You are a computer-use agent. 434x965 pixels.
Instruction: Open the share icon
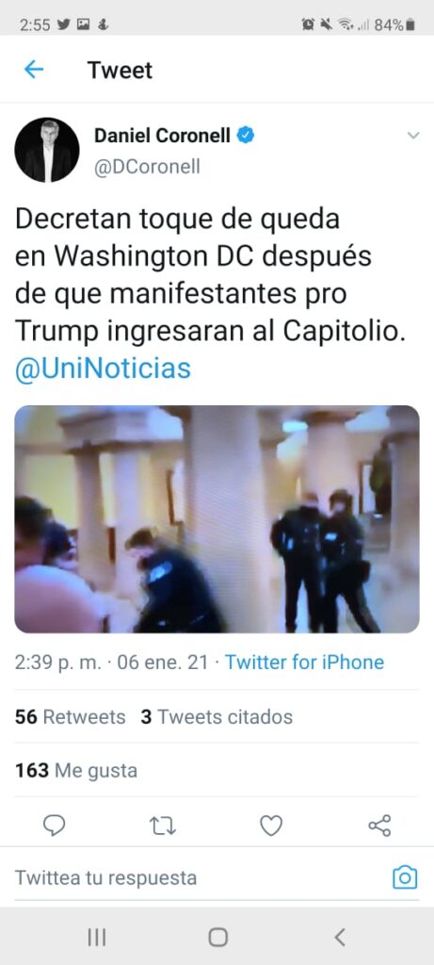click(379, 825)
